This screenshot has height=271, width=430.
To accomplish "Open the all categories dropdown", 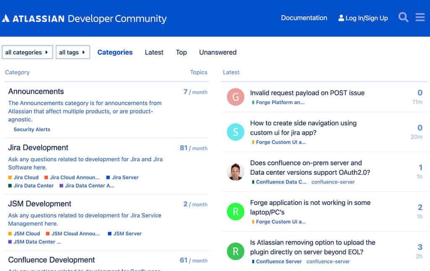I will coord(27,52).
